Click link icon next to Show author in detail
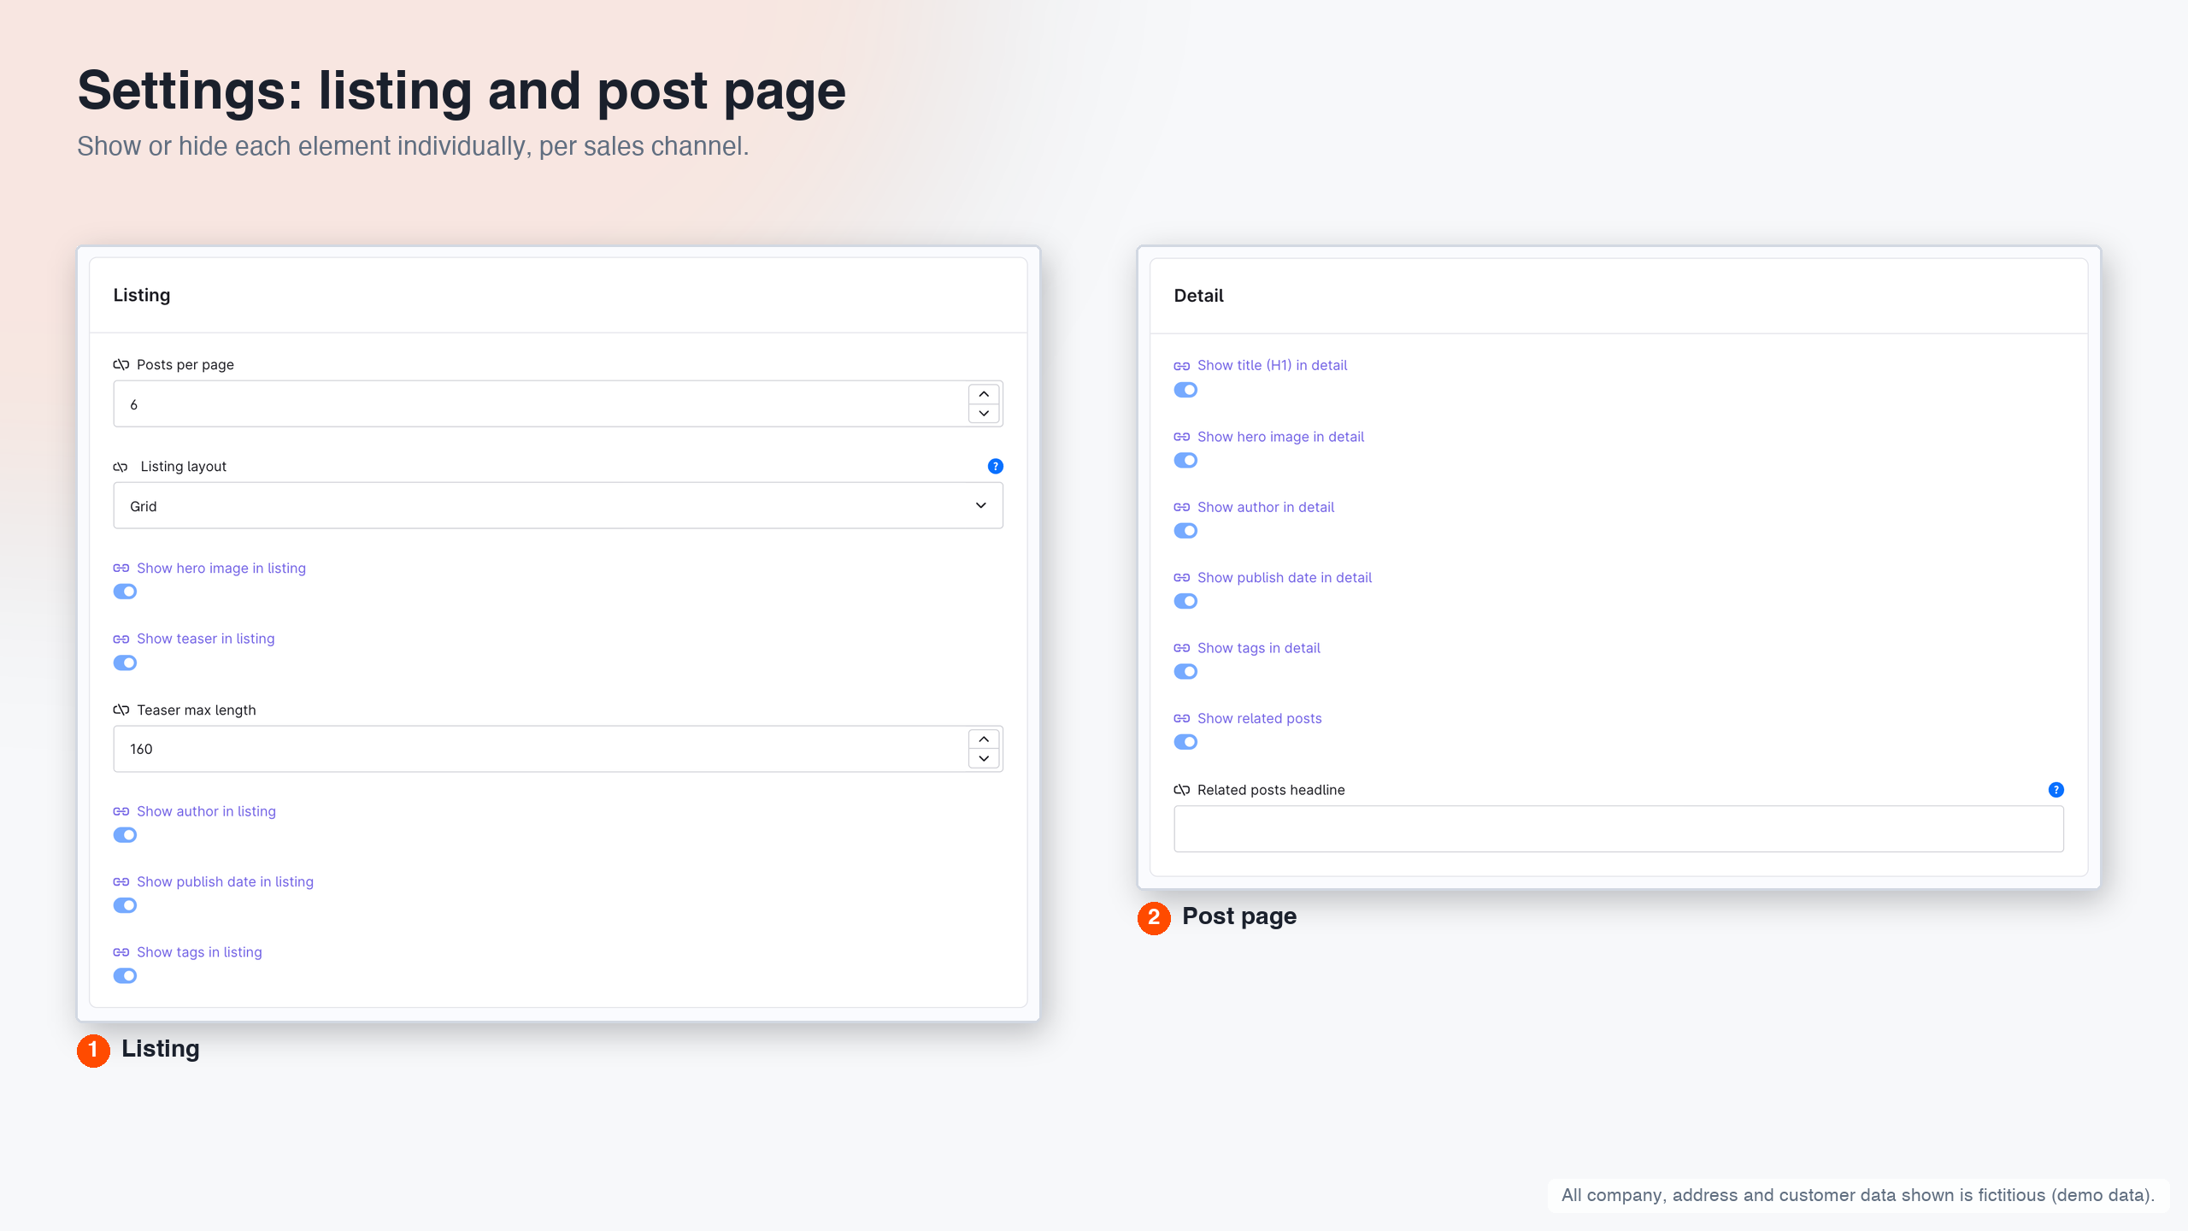Viewport: 2188px width, 1231px height. click(x=1182, y=507)
